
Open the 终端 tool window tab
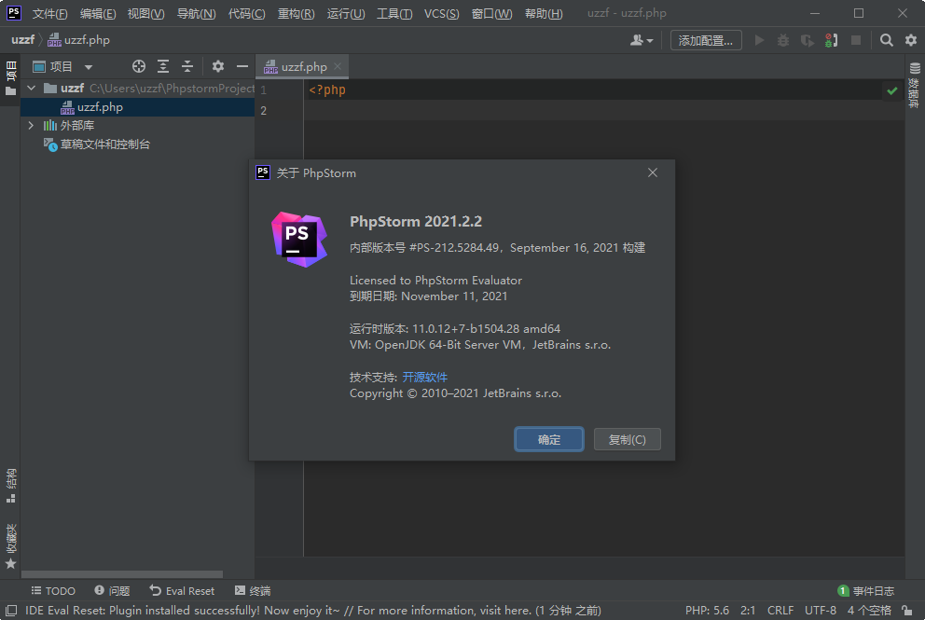253,590
